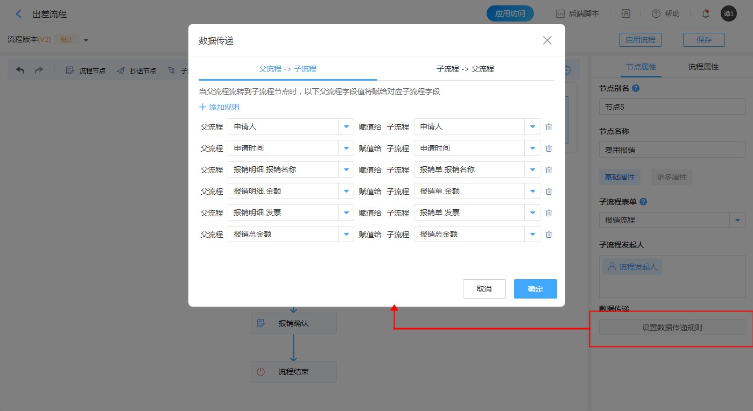Close the 数据传递 dialog
753x411 pixels.
[547, 40]
